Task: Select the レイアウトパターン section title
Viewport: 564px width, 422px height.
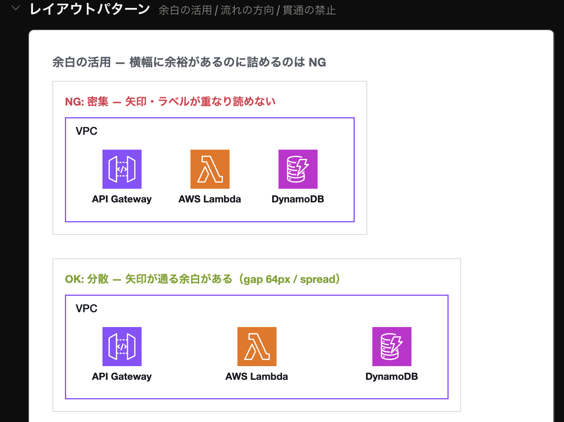Action: pos(90,9)
